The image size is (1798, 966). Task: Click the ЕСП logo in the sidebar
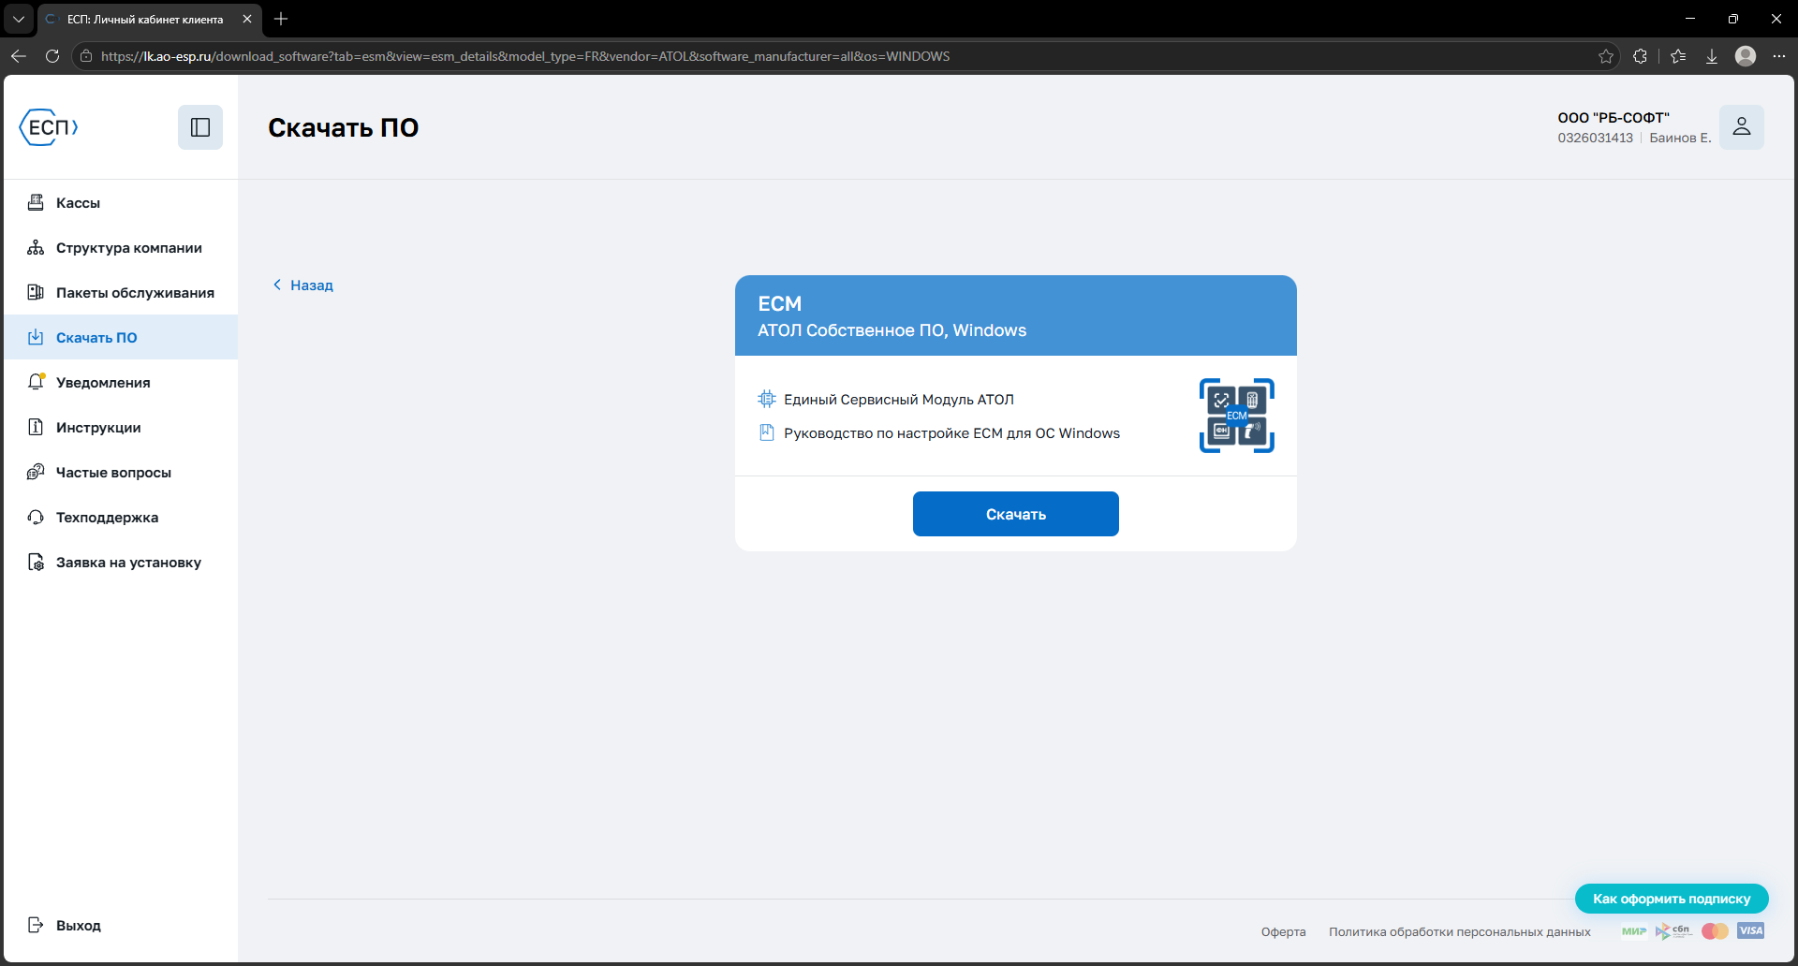[49, 127]
